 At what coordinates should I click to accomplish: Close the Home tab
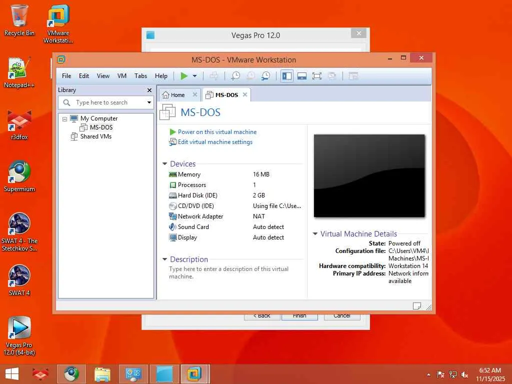(195, 94)
